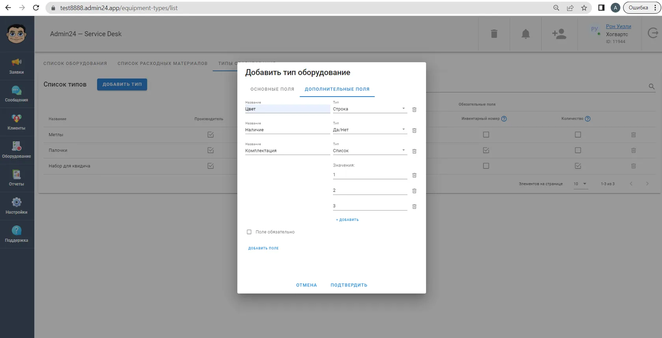Click the Комплектация name input field

coord(287,151)
